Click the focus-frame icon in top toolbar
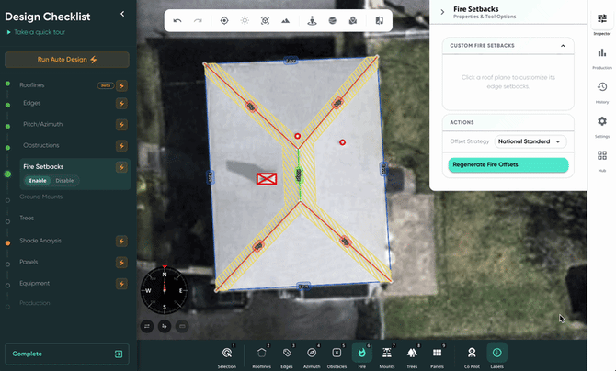616x371 pixels. pyautogui.click(x=265, y=21)
